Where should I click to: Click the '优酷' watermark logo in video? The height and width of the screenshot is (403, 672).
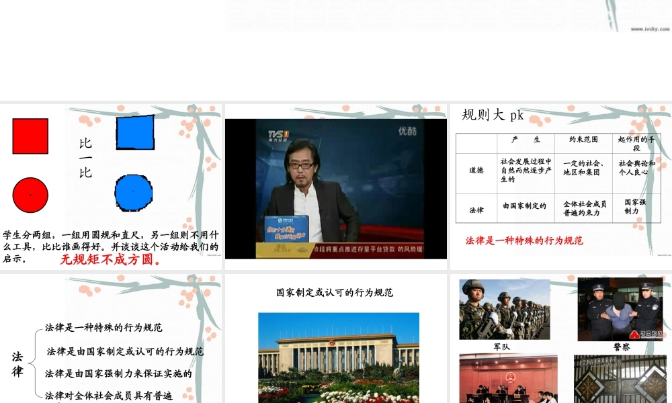[407, 131]
